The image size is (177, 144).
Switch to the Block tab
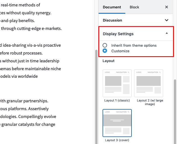(x=134, y=7)
